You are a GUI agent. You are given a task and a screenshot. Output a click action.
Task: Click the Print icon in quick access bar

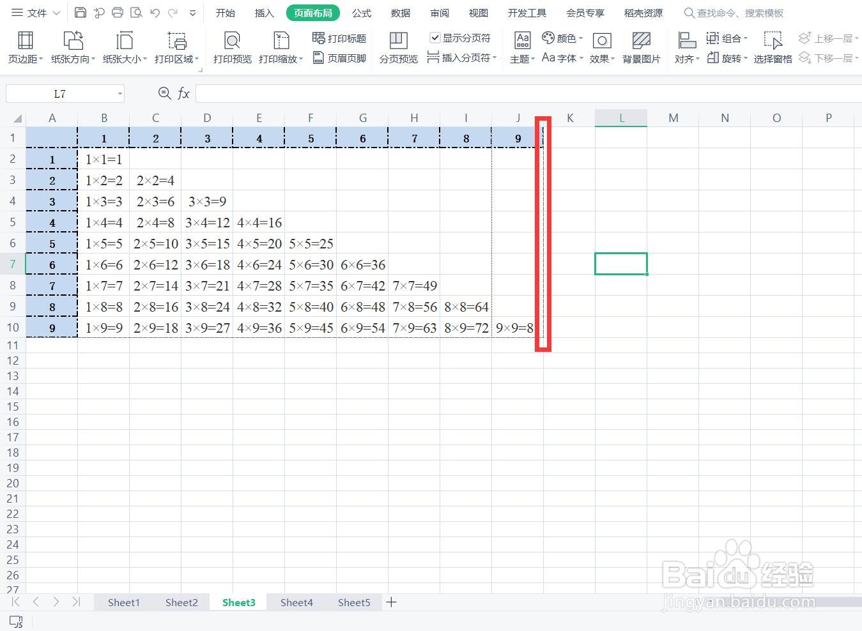click(118, 13)
